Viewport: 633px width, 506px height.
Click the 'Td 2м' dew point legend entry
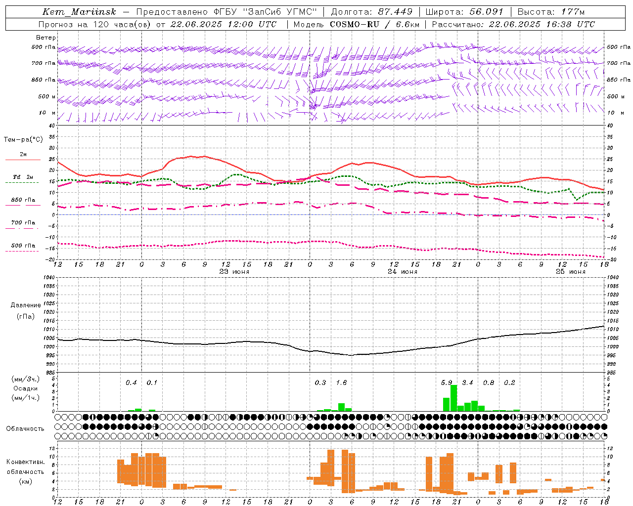[23, 177]
